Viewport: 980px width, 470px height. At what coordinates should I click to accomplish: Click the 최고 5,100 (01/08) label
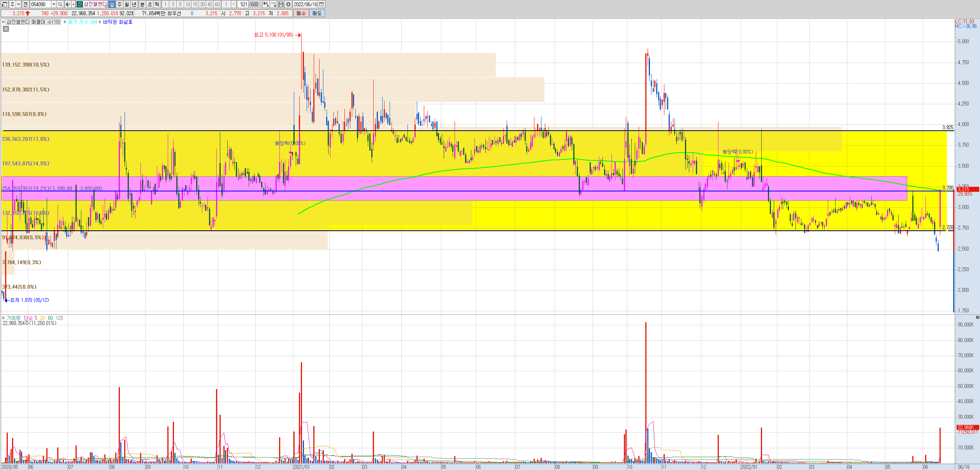[273, 35]
